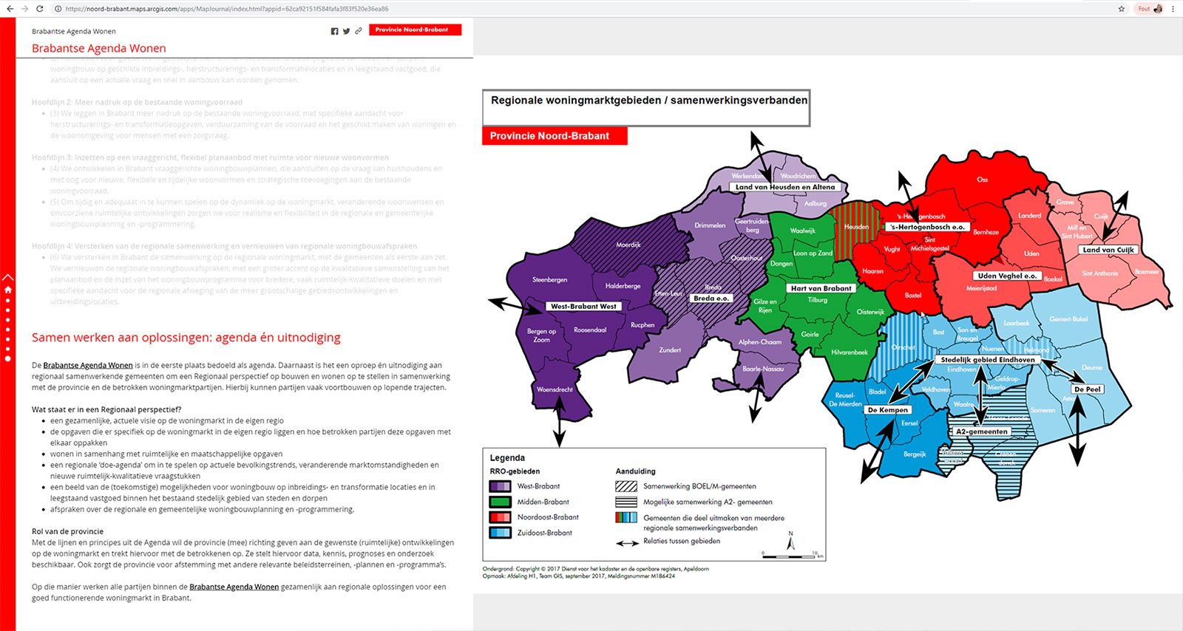Click the 'Relaties tussen gebieden' arrow legend symbol
This screenshot has width=1183, height=631.
(x=627, y=543)
